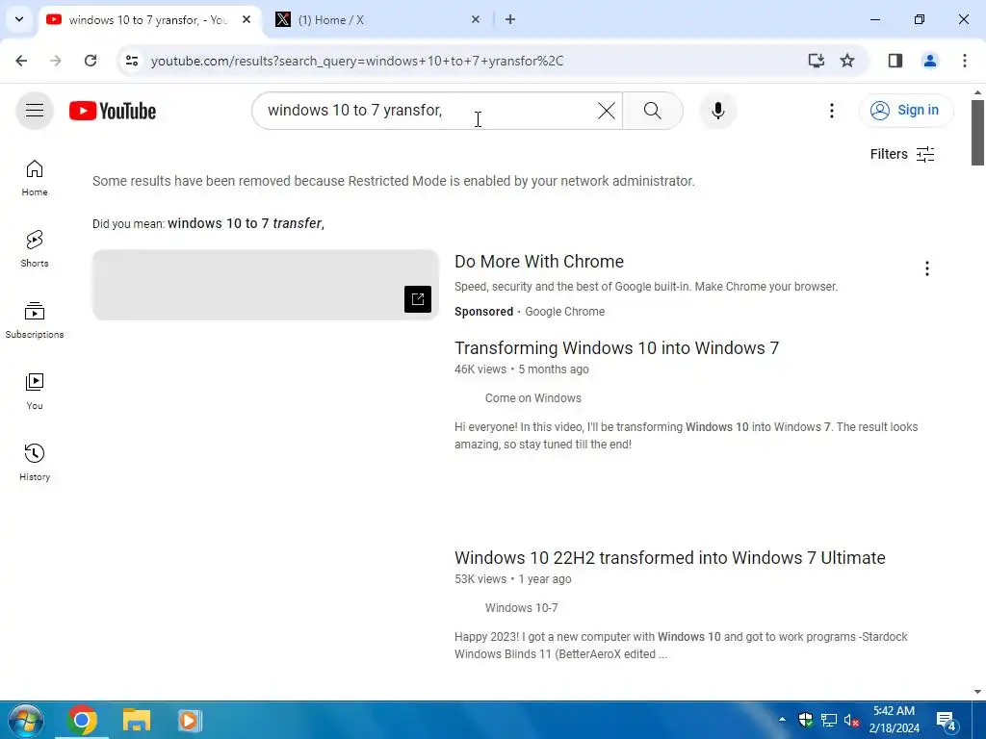Close the YouTube tab

tap(246, 19)
